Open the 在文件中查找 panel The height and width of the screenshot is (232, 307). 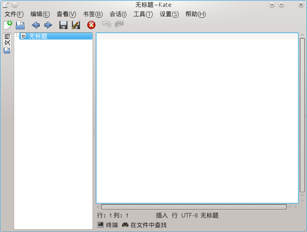click(144, 225)
